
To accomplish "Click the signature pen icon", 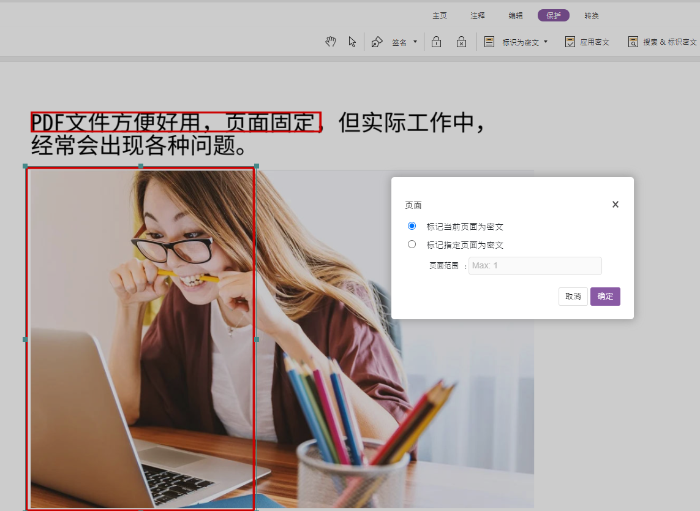I will coord(376,42).
